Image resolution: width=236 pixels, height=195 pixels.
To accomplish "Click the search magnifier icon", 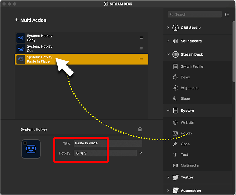I will tap(171, 14).
